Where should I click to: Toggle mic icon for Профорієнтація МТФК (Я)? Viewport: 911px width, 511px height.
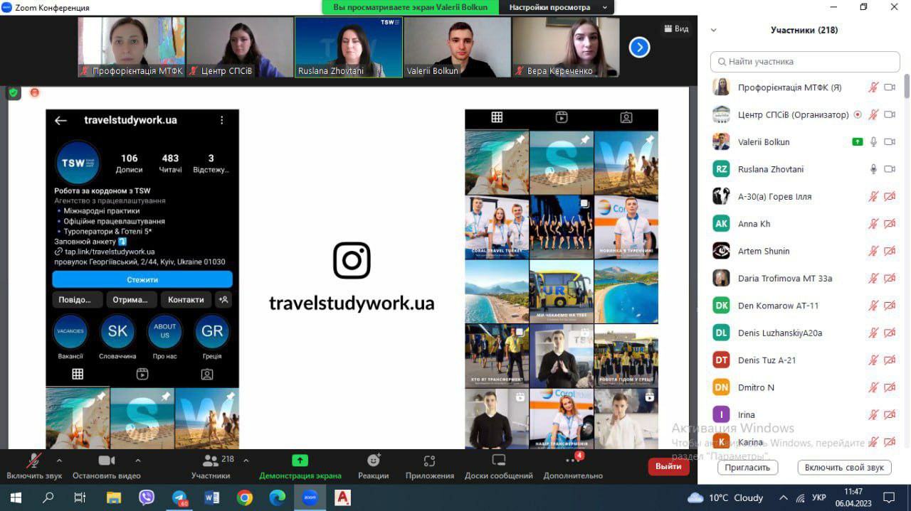(873, 87)
